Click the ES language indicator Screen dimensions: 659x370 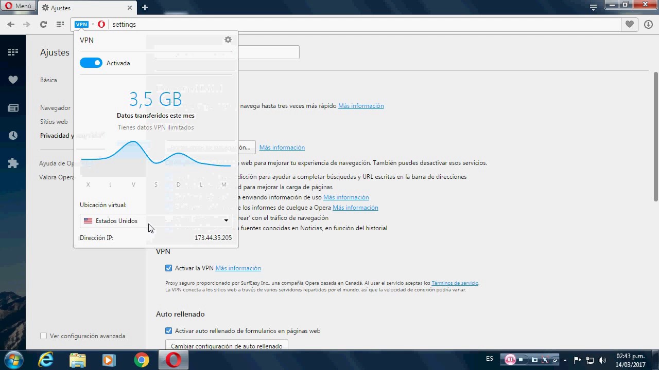click(490, 359)
